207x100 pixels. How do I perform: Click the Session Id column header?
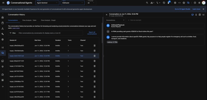(x=13, y=40)
